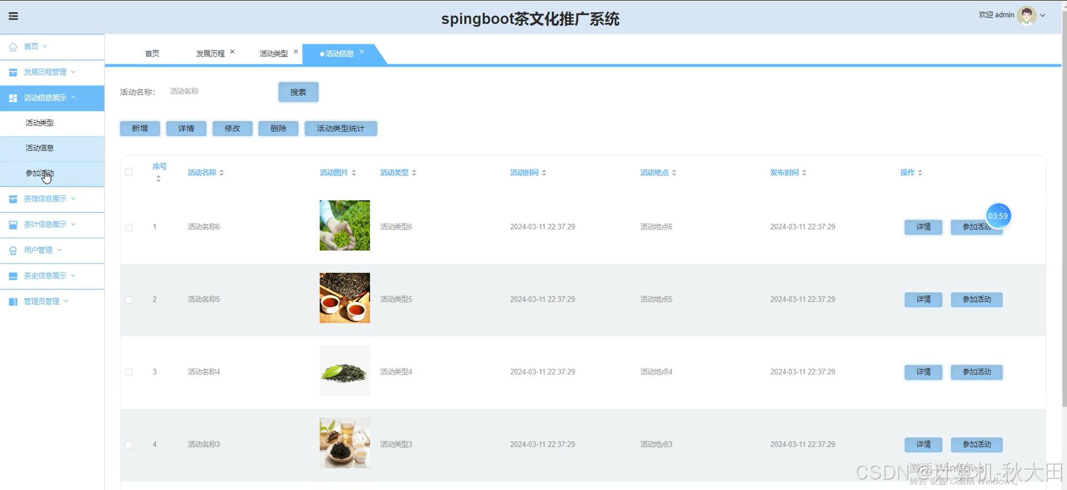The image size is (1067, 490).
Task: Close the 活动类型 tab
Action: (296, 52)
